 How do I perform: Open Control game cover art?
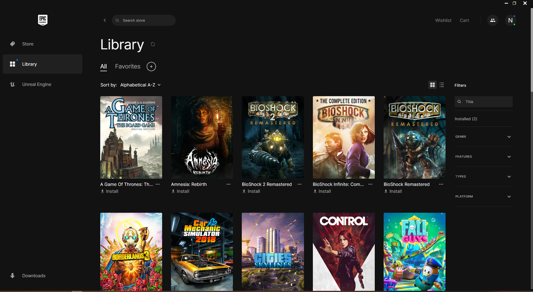coord(344,252)
